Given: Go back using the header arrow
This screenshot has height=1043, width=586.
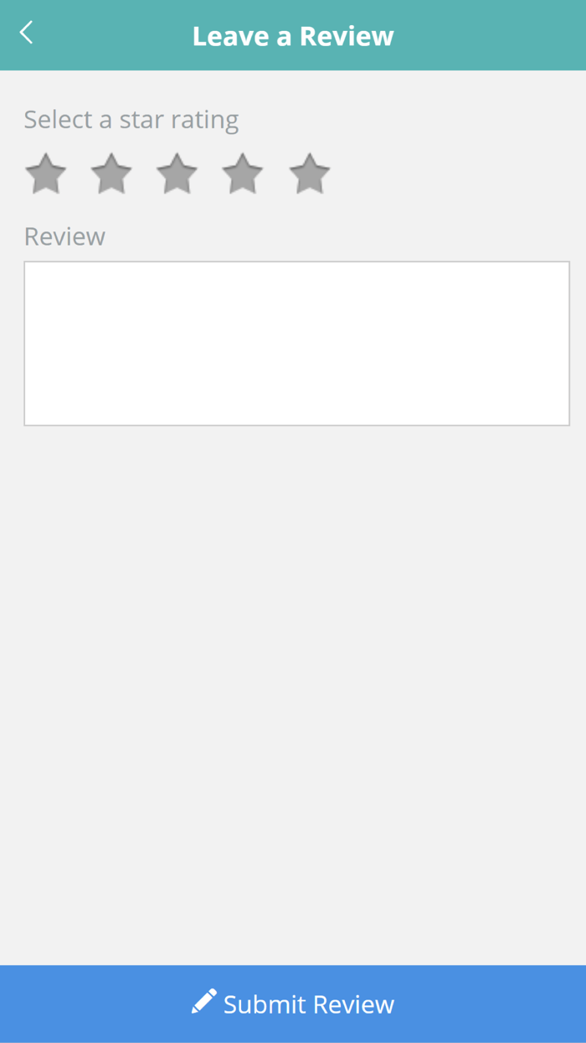Looking at the screenshot, I should (x=26, y=33).
